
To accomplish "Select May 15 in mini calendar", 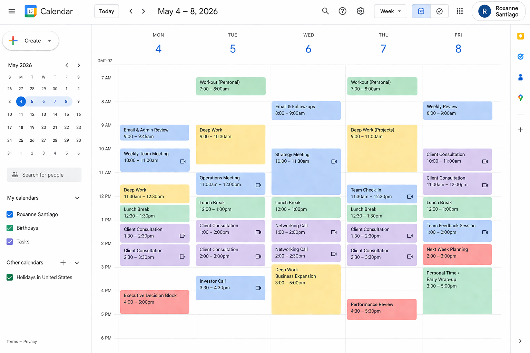I will click(x=67, y=114).
